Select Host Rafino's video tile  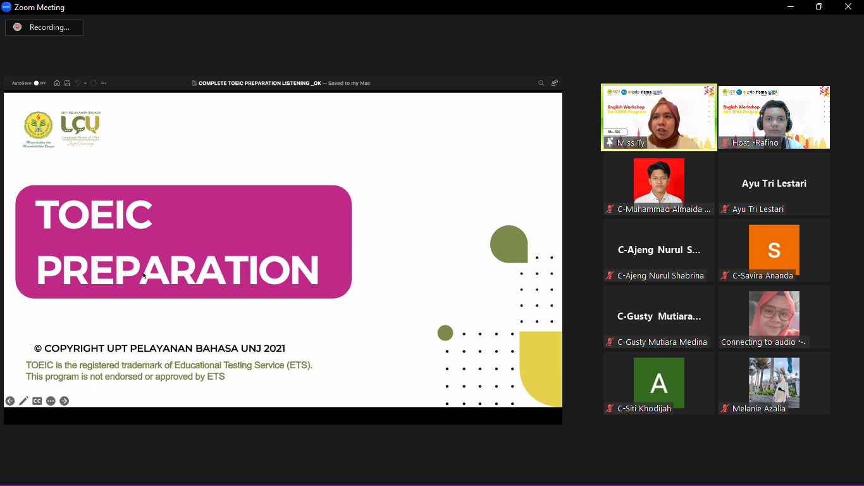point(774,118)
